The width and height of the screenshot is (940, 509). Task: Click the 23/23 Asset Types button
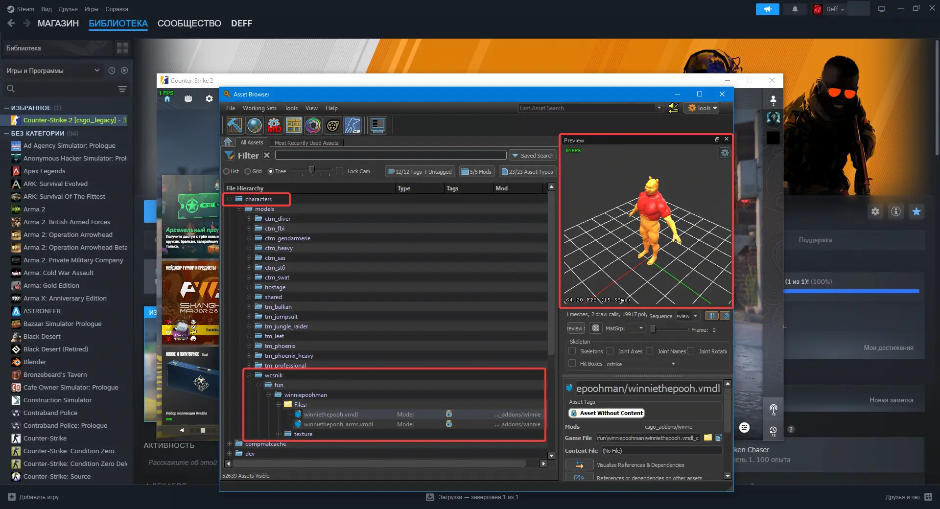[527, 171]
